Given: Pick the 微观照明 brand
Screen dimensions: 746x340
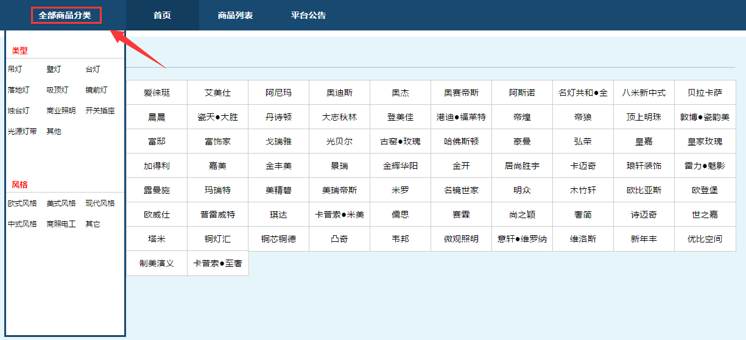Looking at the screenshot, I should click(461, 239).
